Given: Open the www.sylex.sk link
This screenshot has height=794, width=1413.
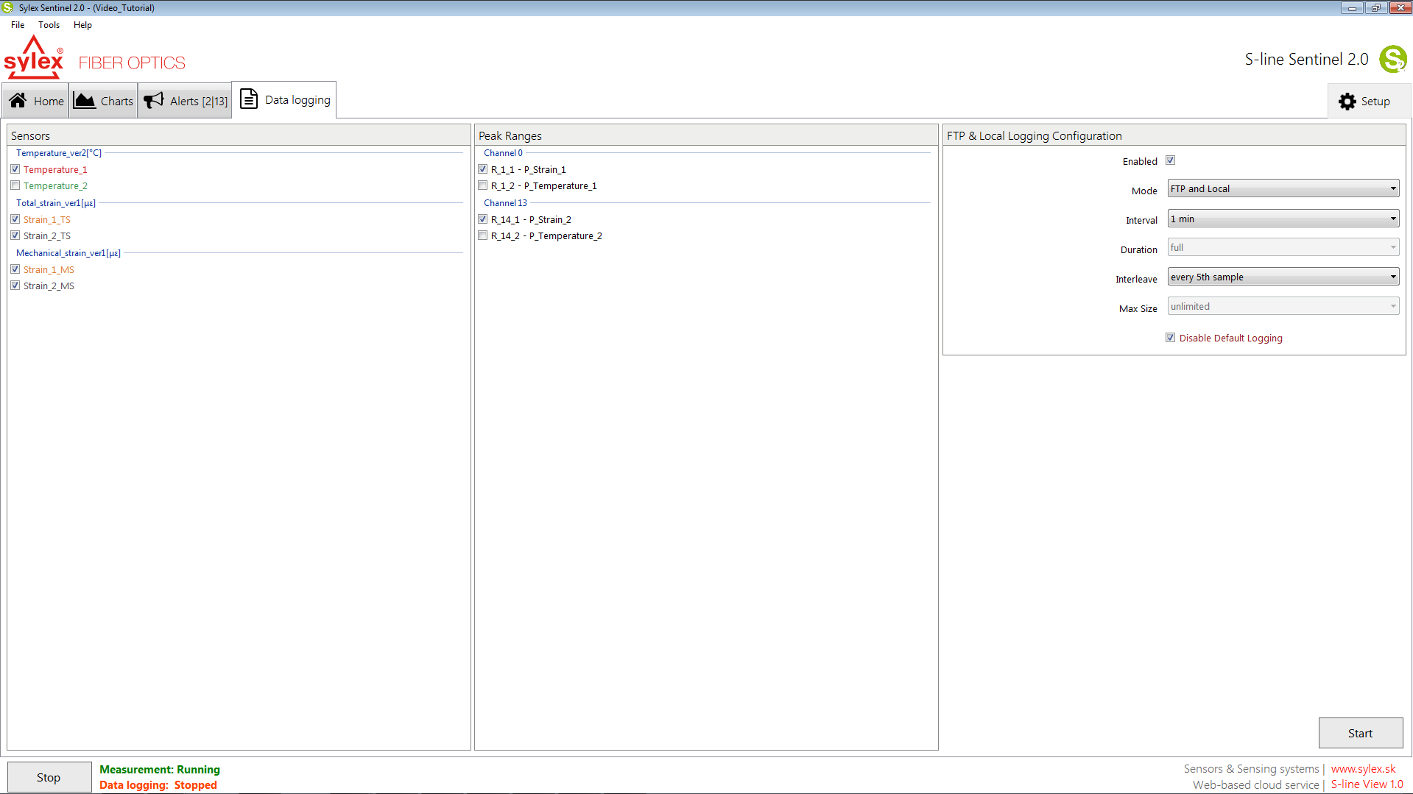Looking at the screenshot, I should (1363, 769).
